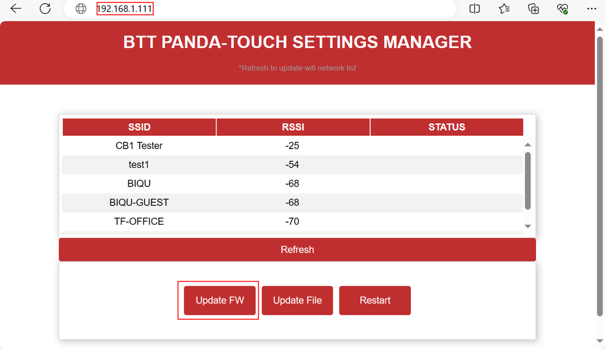Open the browser three-dot menu

(591, 8)
